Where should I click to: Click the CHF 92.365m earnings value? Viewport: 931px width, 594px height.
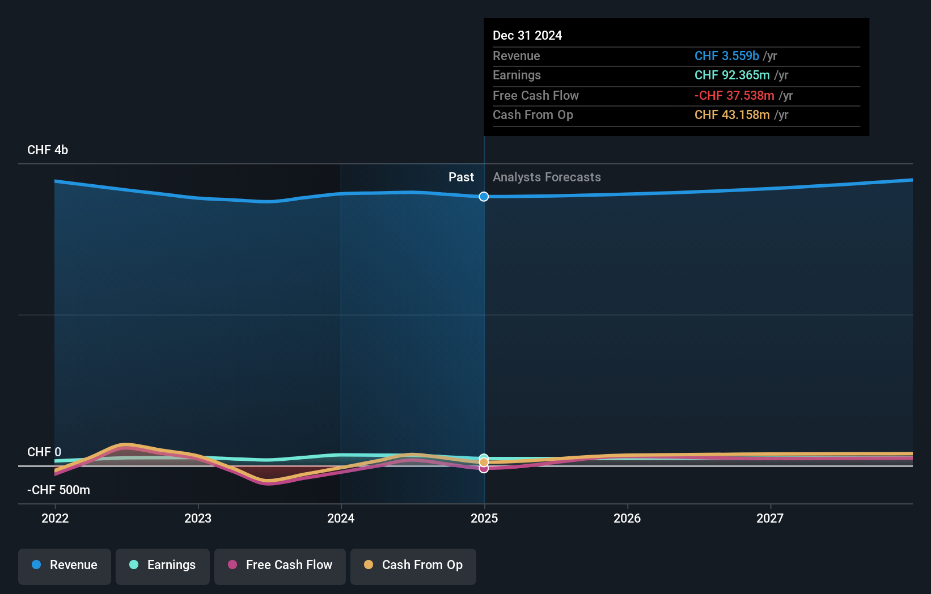pyautogui.click(x=732, y=75)
